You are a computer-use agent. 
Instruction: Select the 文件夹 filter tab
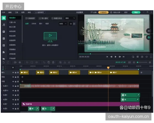click(x=34, y=24)
